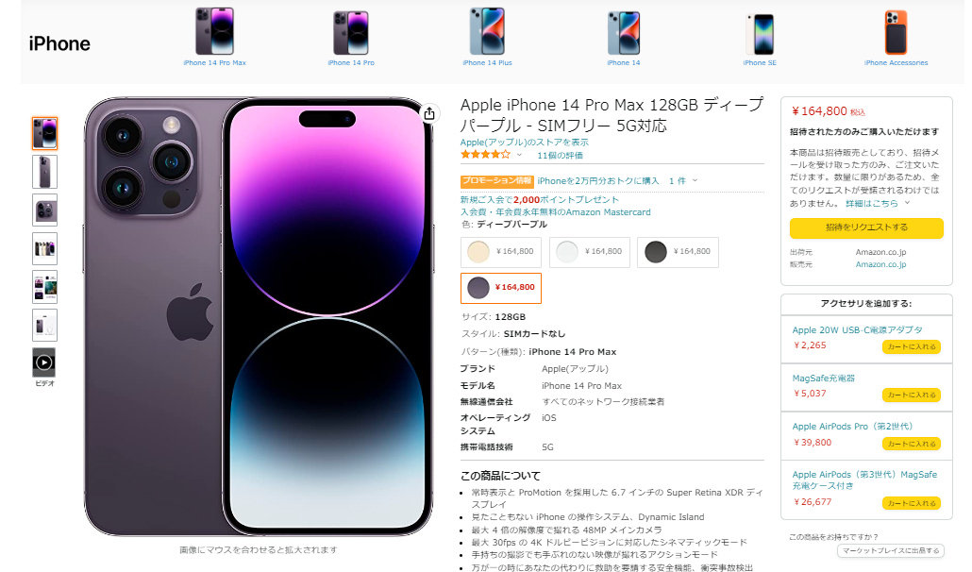Open the iPhone 14 Plus category icon
972x572 pixels.
point(487,31)
